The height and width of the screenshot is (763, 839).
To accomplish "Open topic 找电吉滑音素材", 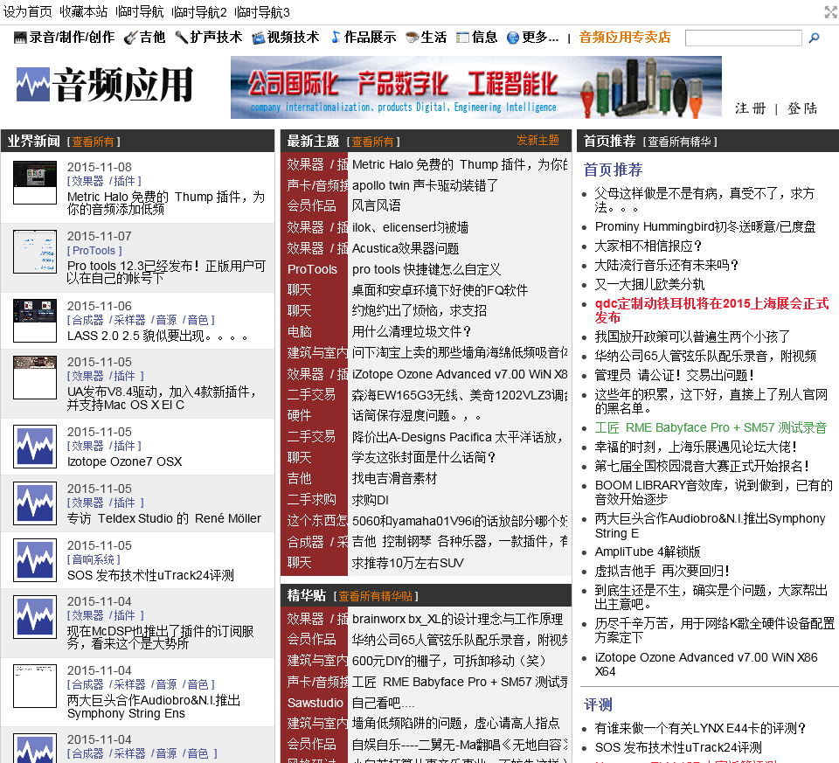I will (394, 478).
